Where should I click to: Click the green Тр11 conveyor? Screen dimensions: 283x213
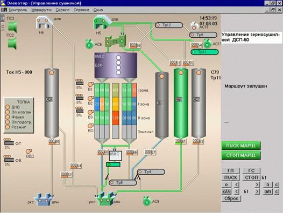coord(204,52)
